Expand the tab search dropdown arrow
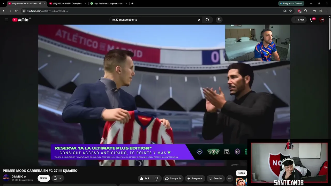This screenshot has width=331, height=186. point(3,4)
